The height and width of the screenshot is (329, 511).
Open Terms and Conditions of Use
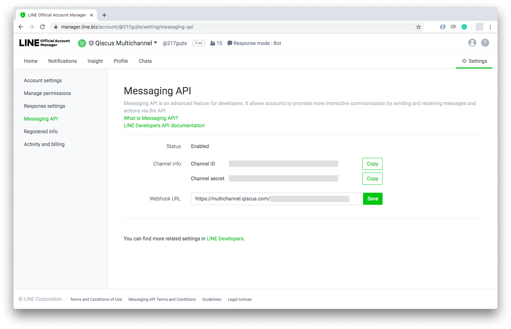pyautogui.click(x=96, y=299)
